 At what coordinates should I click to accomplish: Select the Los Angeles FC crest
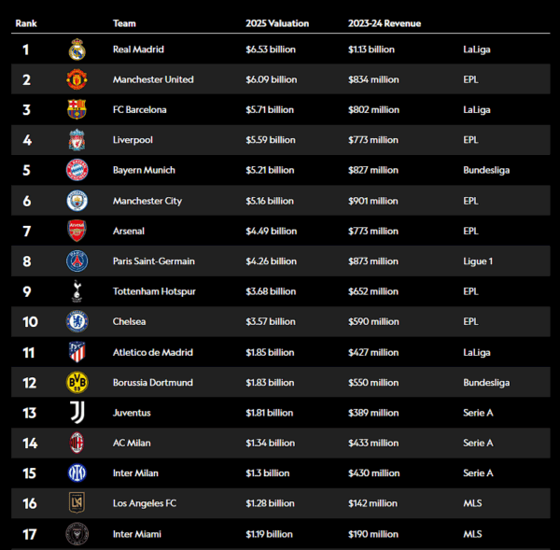(77, 502)
